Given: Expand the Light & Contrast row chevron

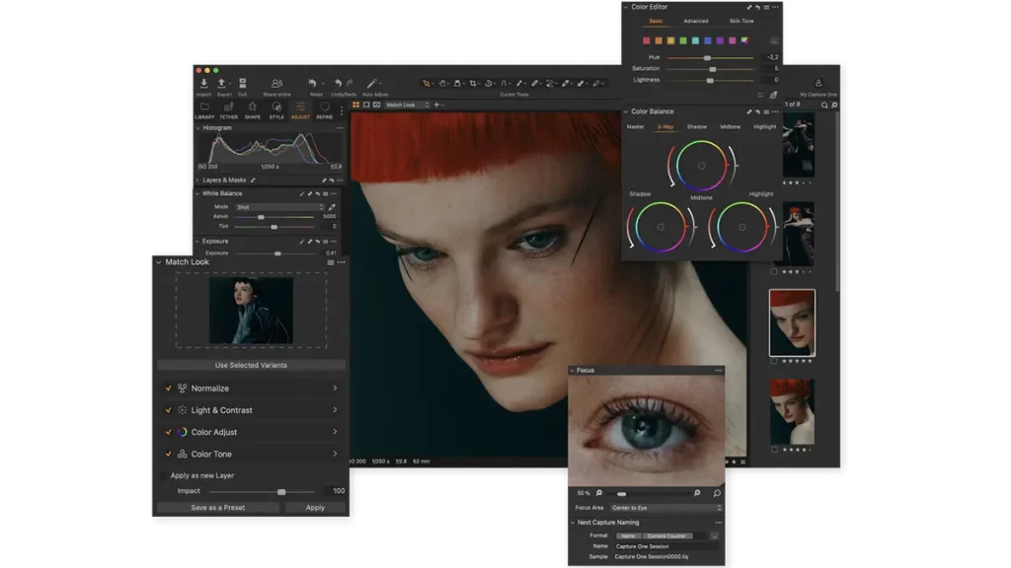Looking at the screenshot, I should tap(336, 410).
